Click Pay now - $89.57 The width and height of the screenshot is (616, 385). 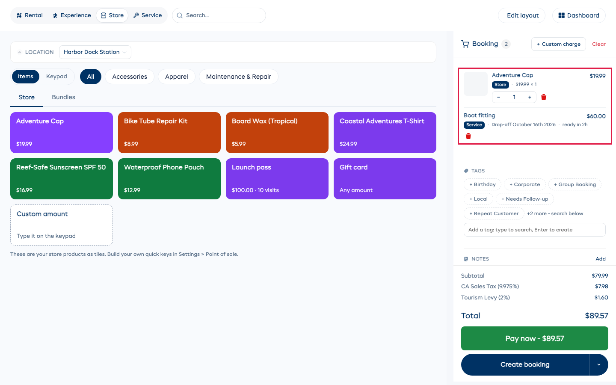(x=535, y=338)
